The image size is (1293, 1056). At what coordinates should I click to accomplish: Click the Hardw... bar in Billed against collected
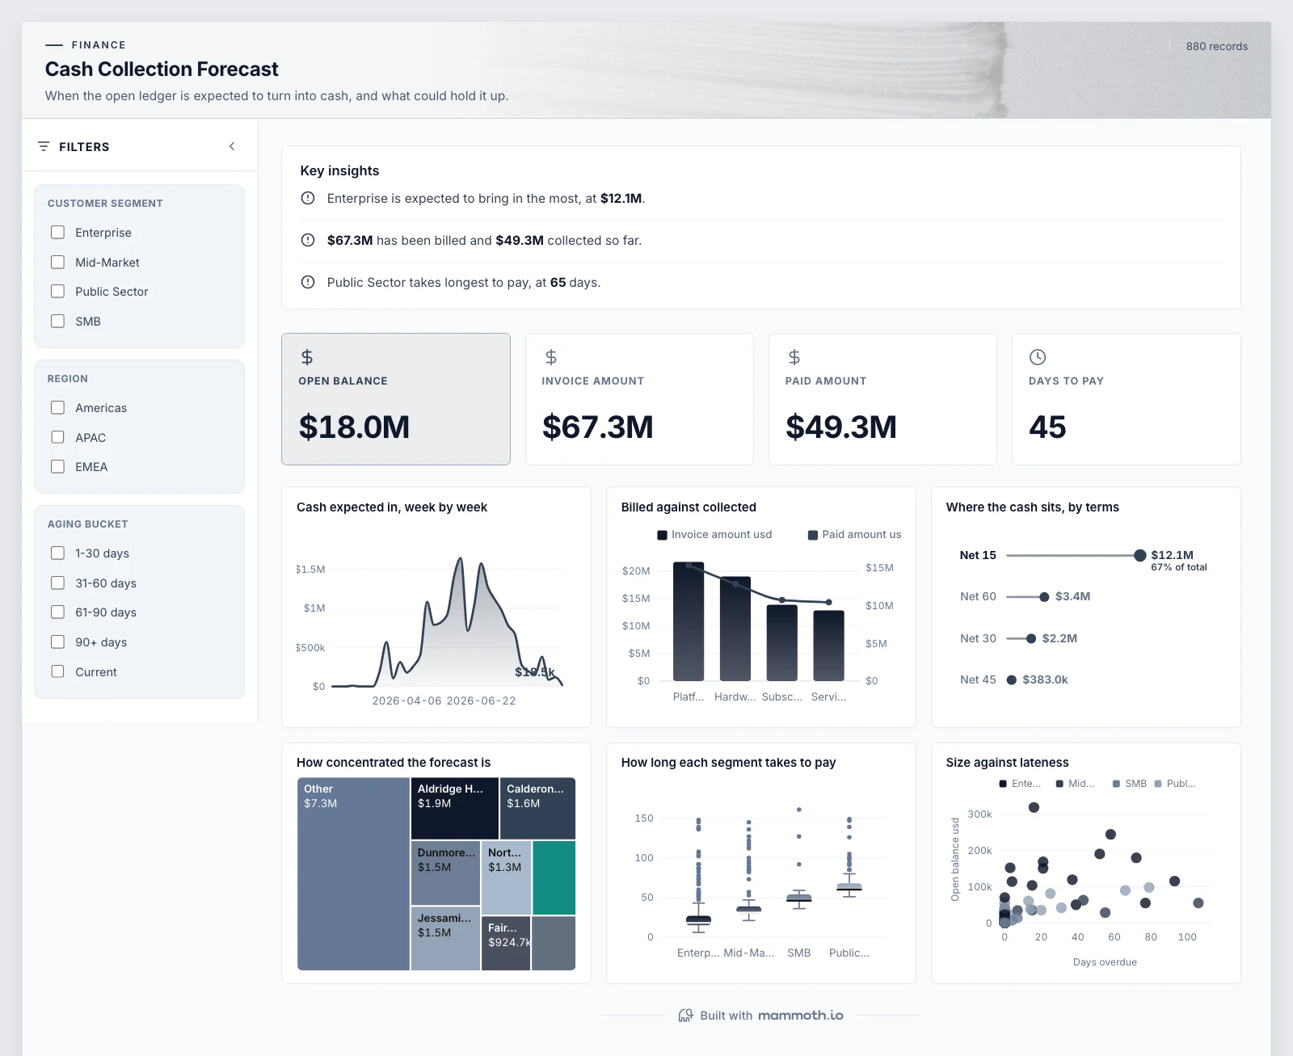click(x=735, y=629)
